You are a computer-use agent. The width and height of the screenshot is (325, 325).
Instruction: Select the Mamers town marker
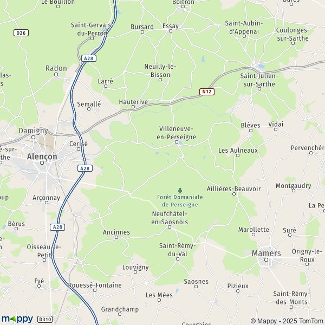click(266, 259)
